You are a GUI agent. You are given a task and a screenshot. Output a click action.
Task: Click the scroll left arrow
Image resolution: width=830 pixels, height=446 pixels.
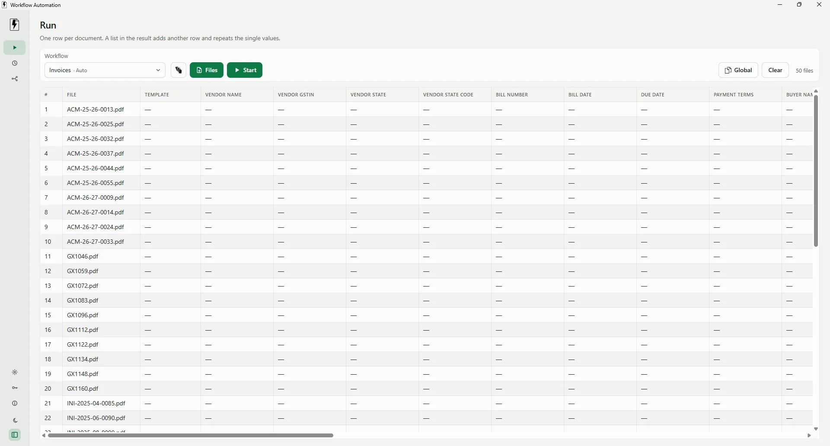44,436
